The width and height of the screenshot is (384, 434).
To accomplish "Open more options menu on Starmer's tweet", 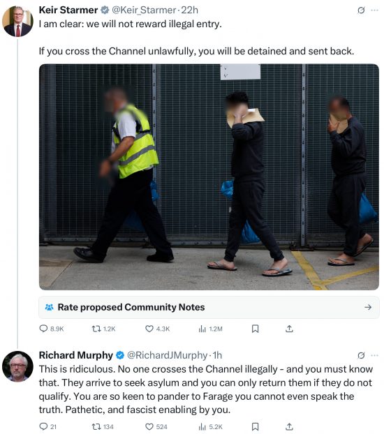I will point(375,10).
